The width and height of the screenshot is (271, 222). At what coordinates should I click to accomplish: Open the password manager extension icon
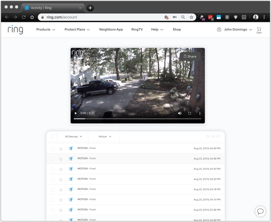coord(175,17)
